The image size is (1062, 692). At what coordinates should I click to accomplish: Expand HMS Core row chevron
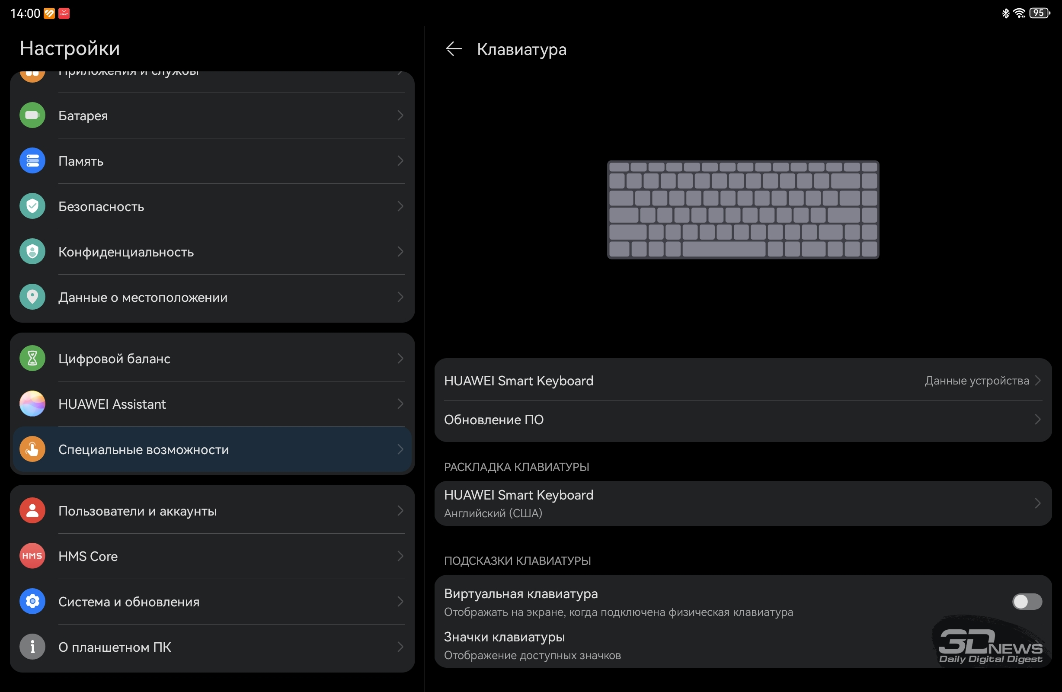(400, 556)
